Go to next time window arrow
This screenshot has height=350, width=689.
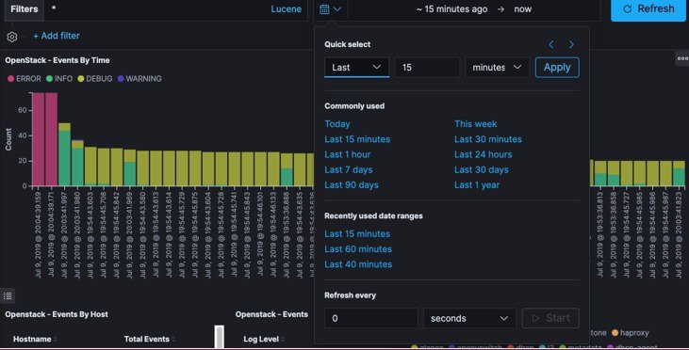click(x=571, y=44)
